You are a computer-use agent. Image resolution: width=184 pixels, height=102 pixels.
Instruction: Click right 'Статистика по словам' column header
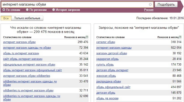pos(110,37)
